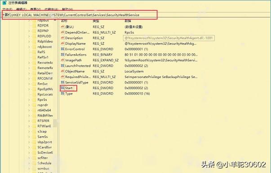Select the Schedule key

pyautogui.click(x=44, y=163)
